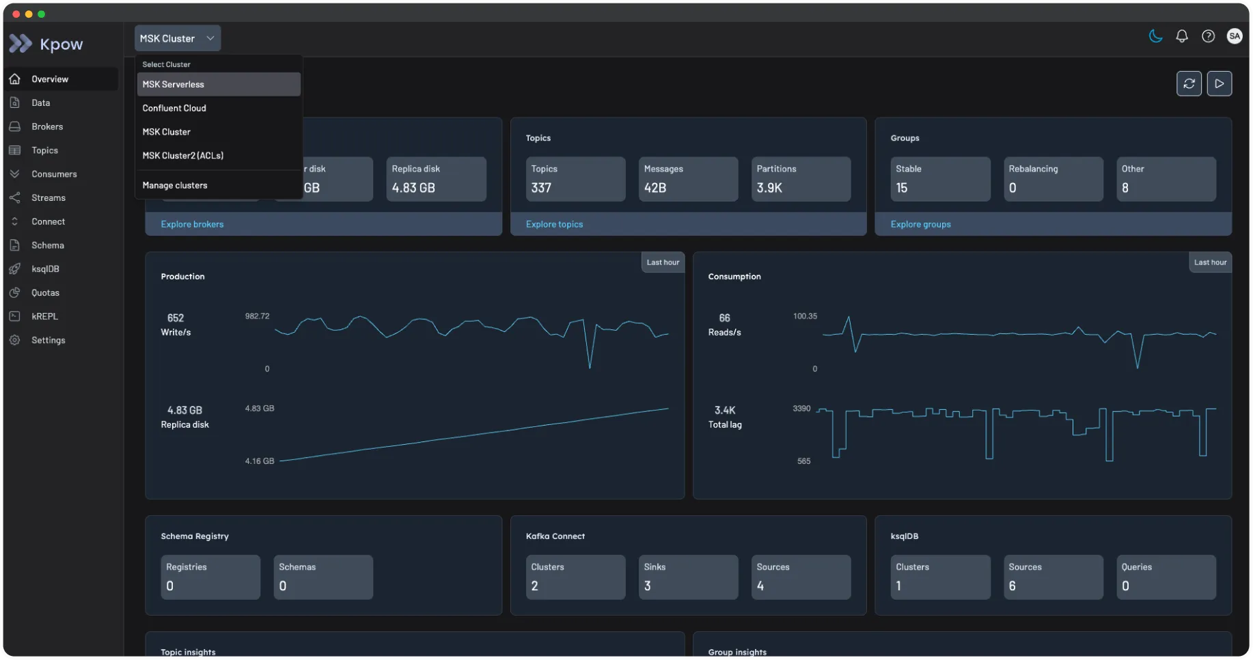Click the Topics sidebar icon

15,150
